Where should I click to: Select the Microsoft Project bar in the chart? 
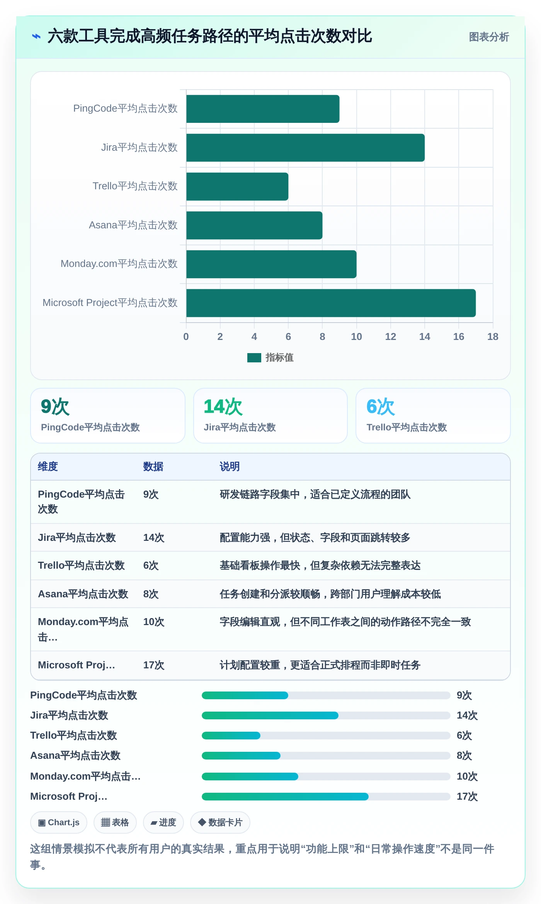pos(331,303)
